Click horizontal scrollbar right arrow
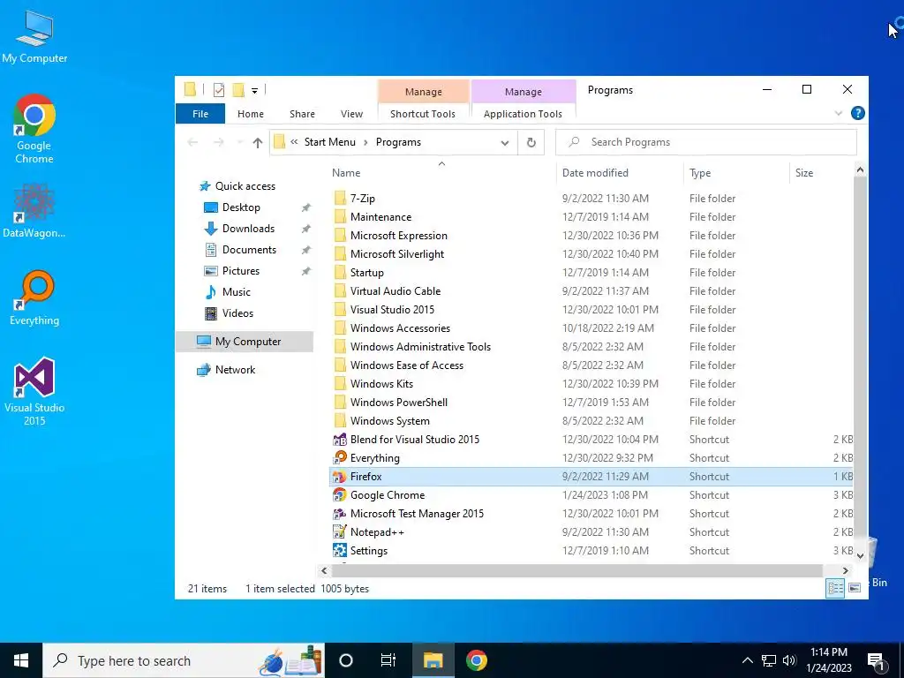Screen dimensions: 904x678 [845, 570]
